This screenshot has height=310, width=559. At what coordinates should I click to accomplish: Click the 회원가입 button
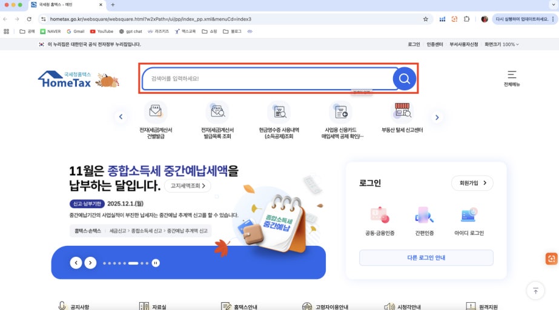(x=472, y=183)
